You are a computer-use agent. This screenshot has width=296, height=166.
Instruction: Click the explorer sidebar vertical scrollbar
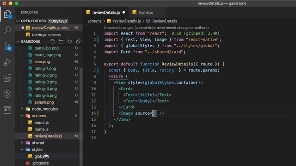point(81,117)
